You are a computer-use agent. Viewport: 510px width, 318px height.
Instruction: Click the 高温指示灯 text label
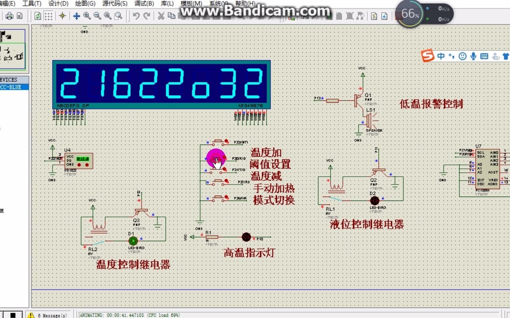coord(249,253)
